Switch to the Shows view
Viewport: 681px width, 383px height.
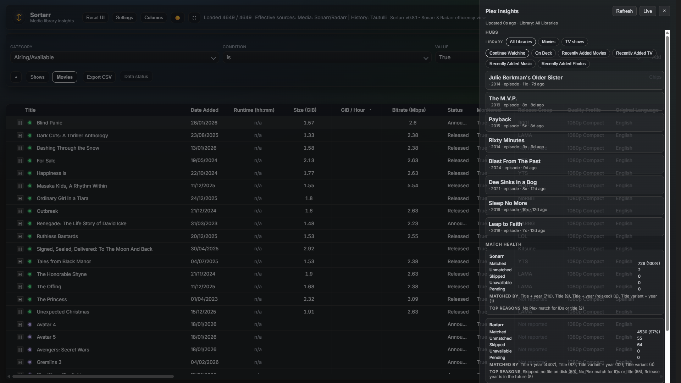point(37,77)
